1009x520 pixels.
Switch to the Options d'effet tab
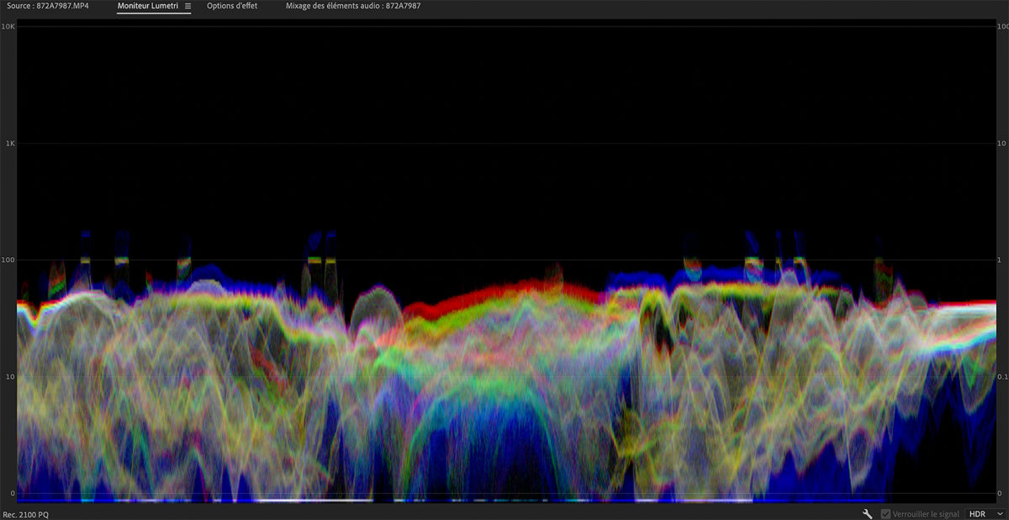pyautogui.click(x=232, y=6)
